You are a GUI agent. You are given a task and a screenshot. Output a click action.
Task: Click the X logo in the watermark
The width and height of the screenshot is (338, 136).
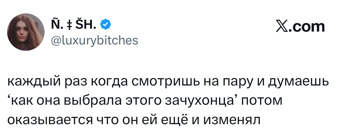(x=282, y=27)
